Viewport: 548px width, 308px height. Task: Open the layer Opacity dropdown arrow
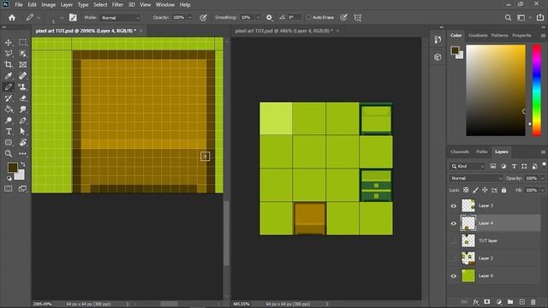pyautogui.click(x=542, y=178)
